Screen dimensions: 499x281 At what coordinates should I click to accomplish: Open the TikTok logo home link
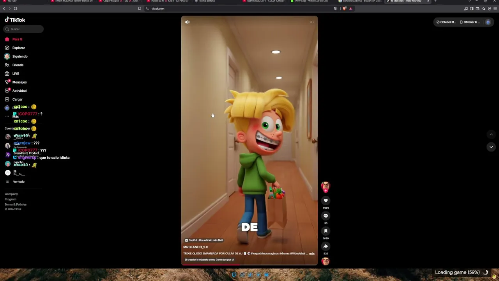15,20
